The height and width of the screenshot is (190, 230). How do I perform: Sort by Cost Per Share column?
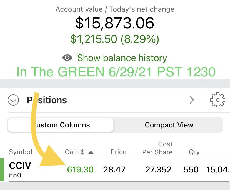[x=157, y=148]
